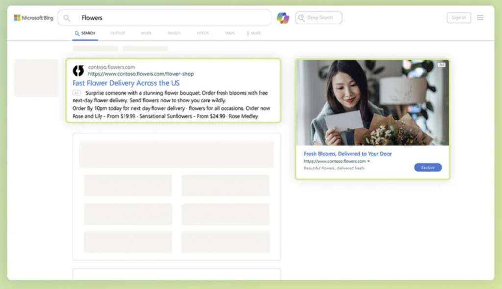502x289 pixels.
Task: Click the Ad label in text ad
Action: click(x=76, y=93)
